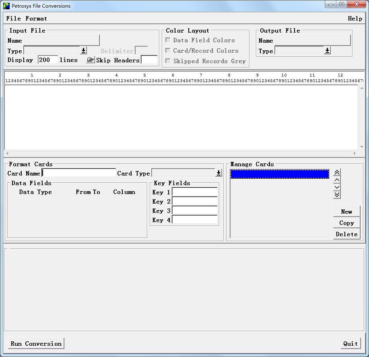Screen dimensions: 369x357
Task: Expand the Card Type dropdown arrow
Action: pos(219,173)
